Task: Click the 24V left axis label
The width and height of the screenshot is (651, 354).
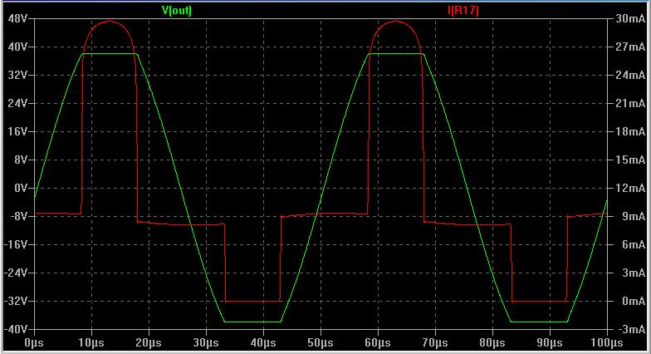Action: pyautogui.click(x=17, y=103)
